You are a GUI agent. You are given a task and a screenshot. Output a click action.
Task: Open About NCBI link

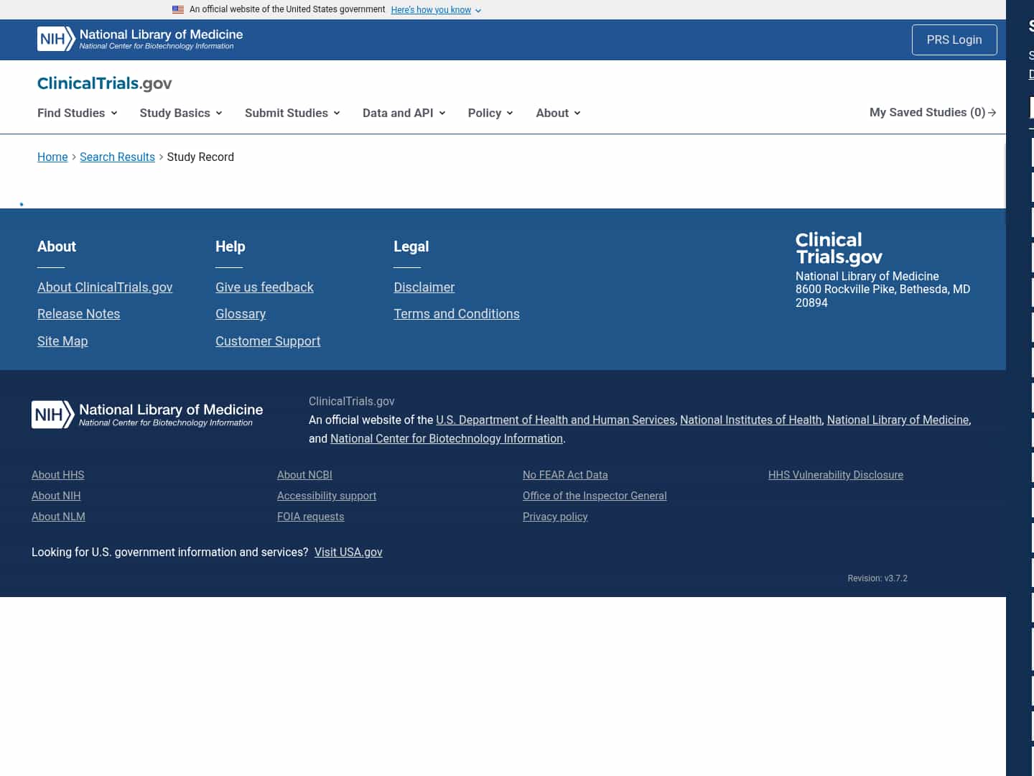(x=304, y=475)
